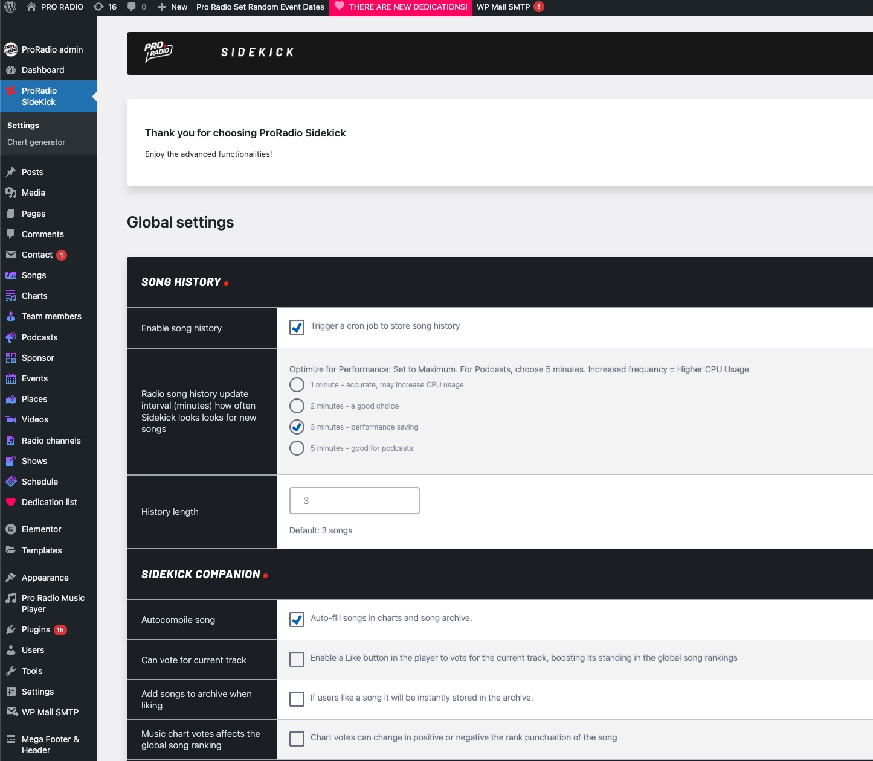Open the Users menu item

pyautogui.click(x=48, y=650)
